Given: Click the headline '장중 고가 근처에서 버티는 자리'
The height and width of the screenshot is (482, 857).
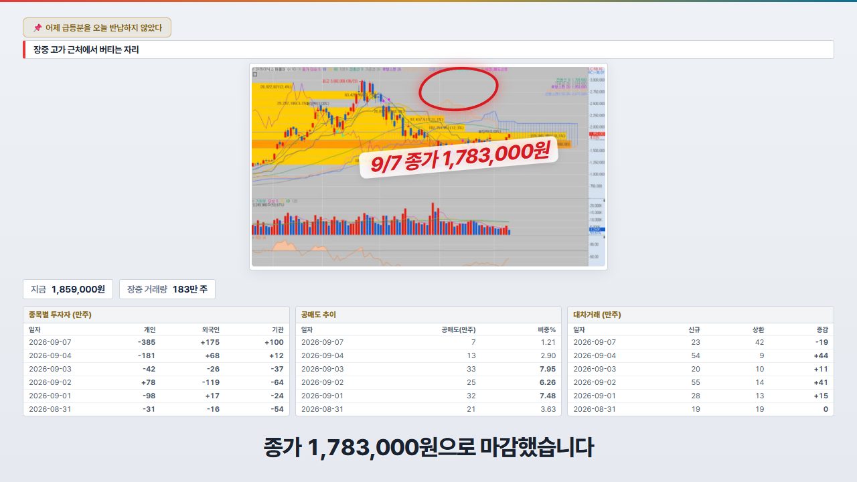Looking at the screenshot, I should [86, 50].
